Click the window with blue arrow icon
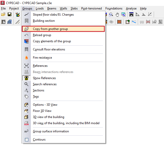This screenshot has height=149, width=164. click(x=123, y=15)
